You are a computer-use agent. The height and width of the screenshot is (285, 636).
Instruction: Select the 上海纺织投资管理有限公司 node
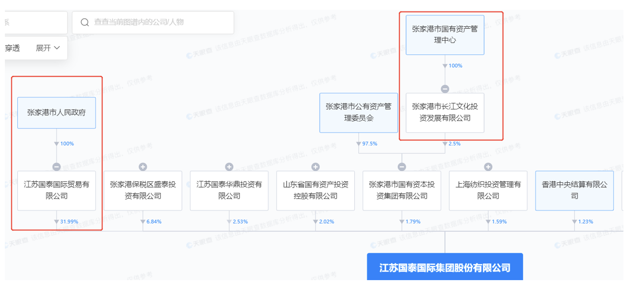coord(488,190)
